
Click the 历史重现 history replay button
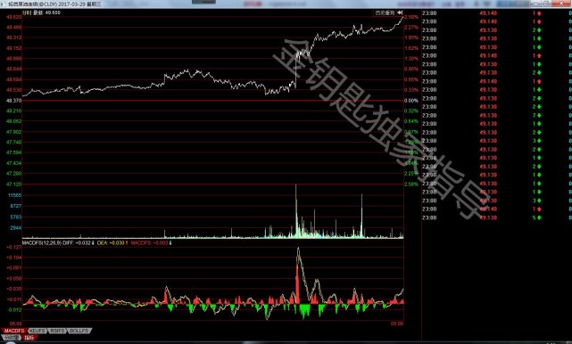[x=385, y=12]
